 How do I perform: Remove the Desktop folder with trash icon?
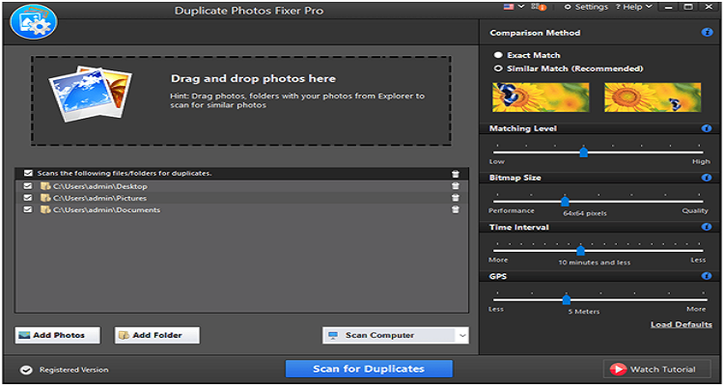[x=456, y=185]
